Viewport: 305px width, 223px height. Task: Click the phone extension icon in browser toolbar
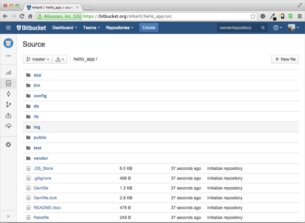(281, 16)
